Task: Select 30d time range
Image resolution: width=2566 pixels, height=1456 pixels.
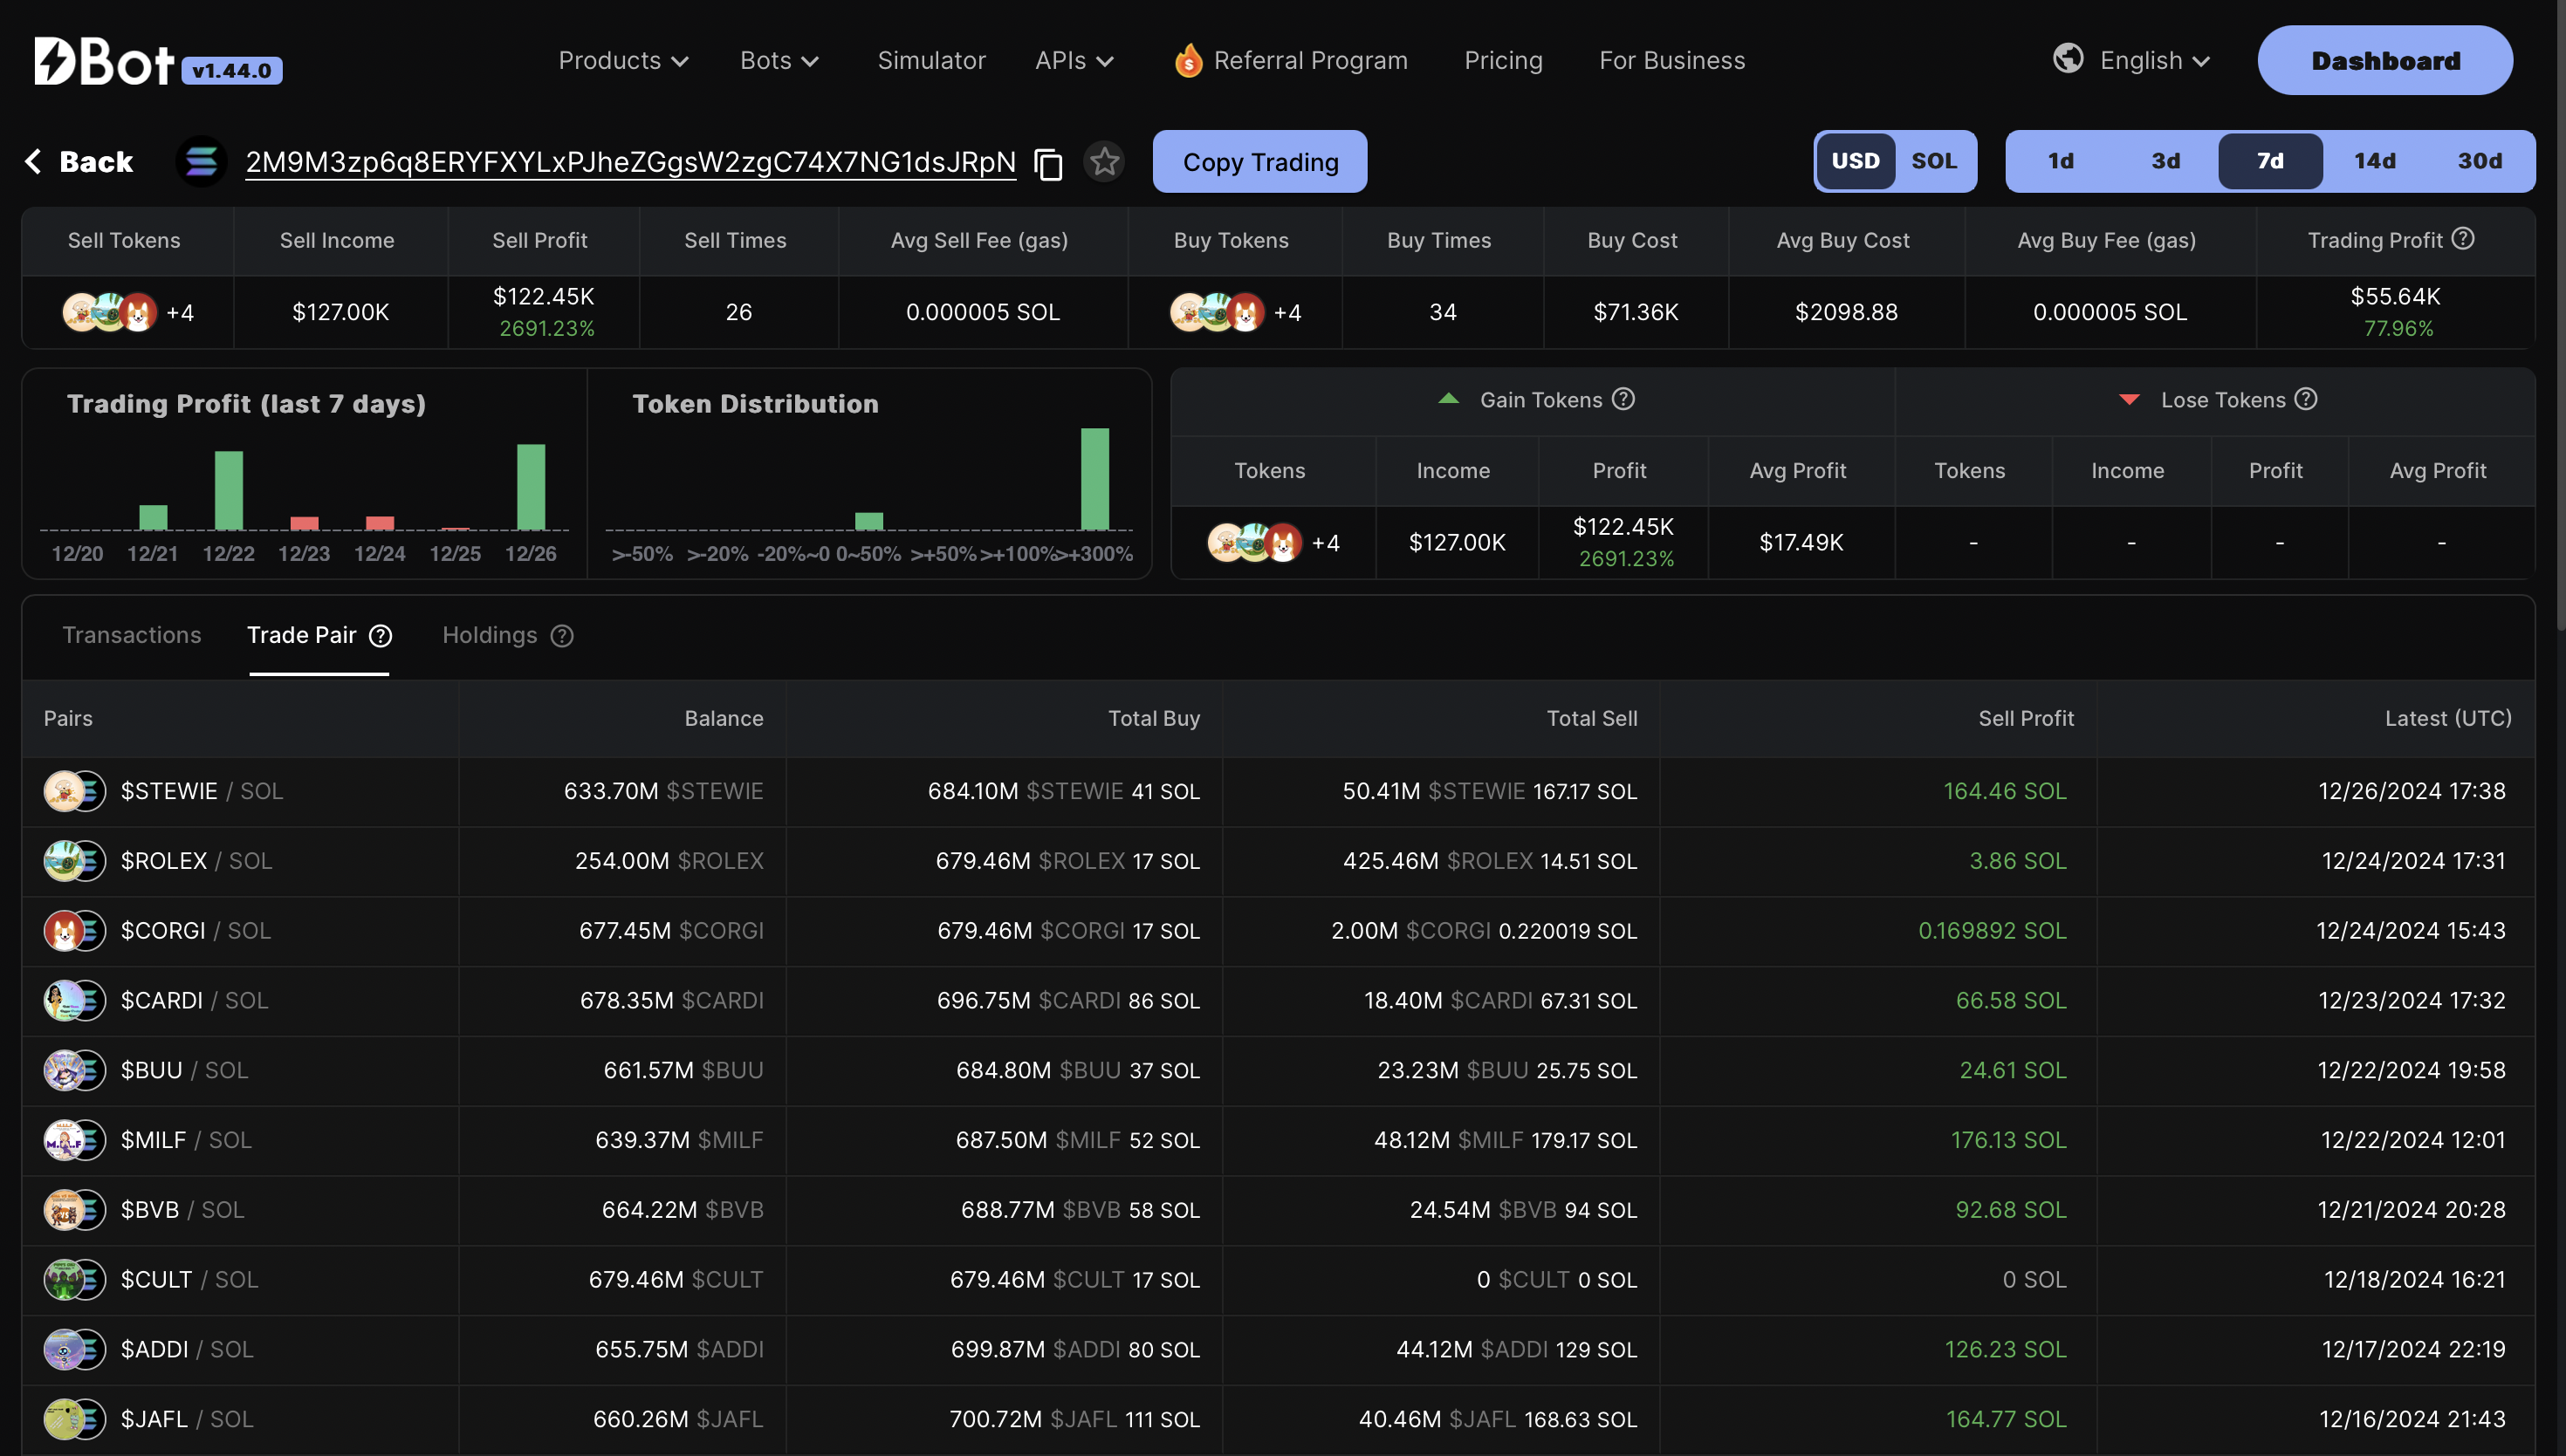Action: (x=2479, y=161)
